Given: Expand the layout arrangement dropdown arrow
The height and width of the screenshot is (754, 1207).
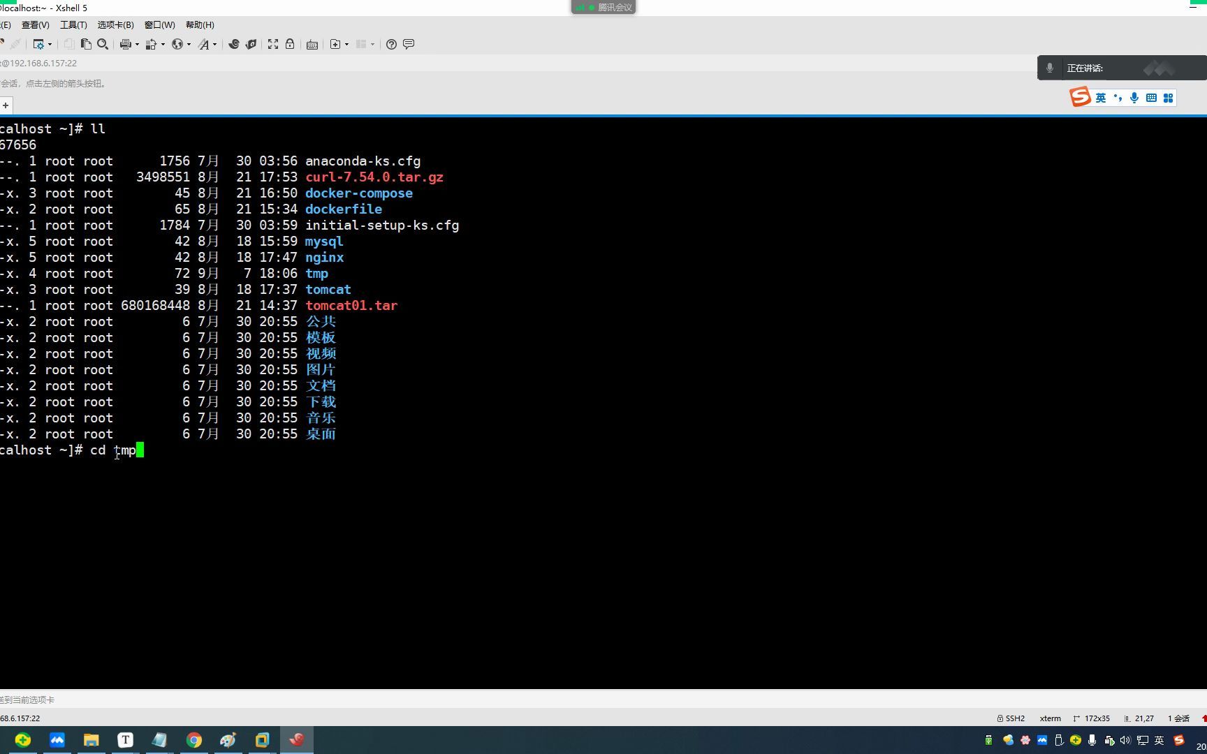Looking at the screenshot, I should tap(372, 45).
